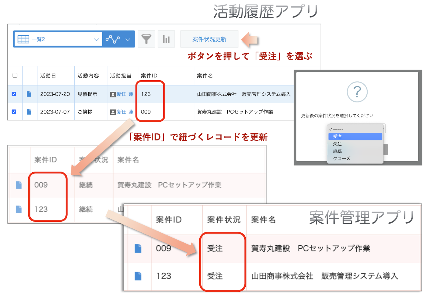Open record details icon for 2023-07-20 row
Image resolution: width=431 pixels, height=302 pixels.
coord(29,94)
